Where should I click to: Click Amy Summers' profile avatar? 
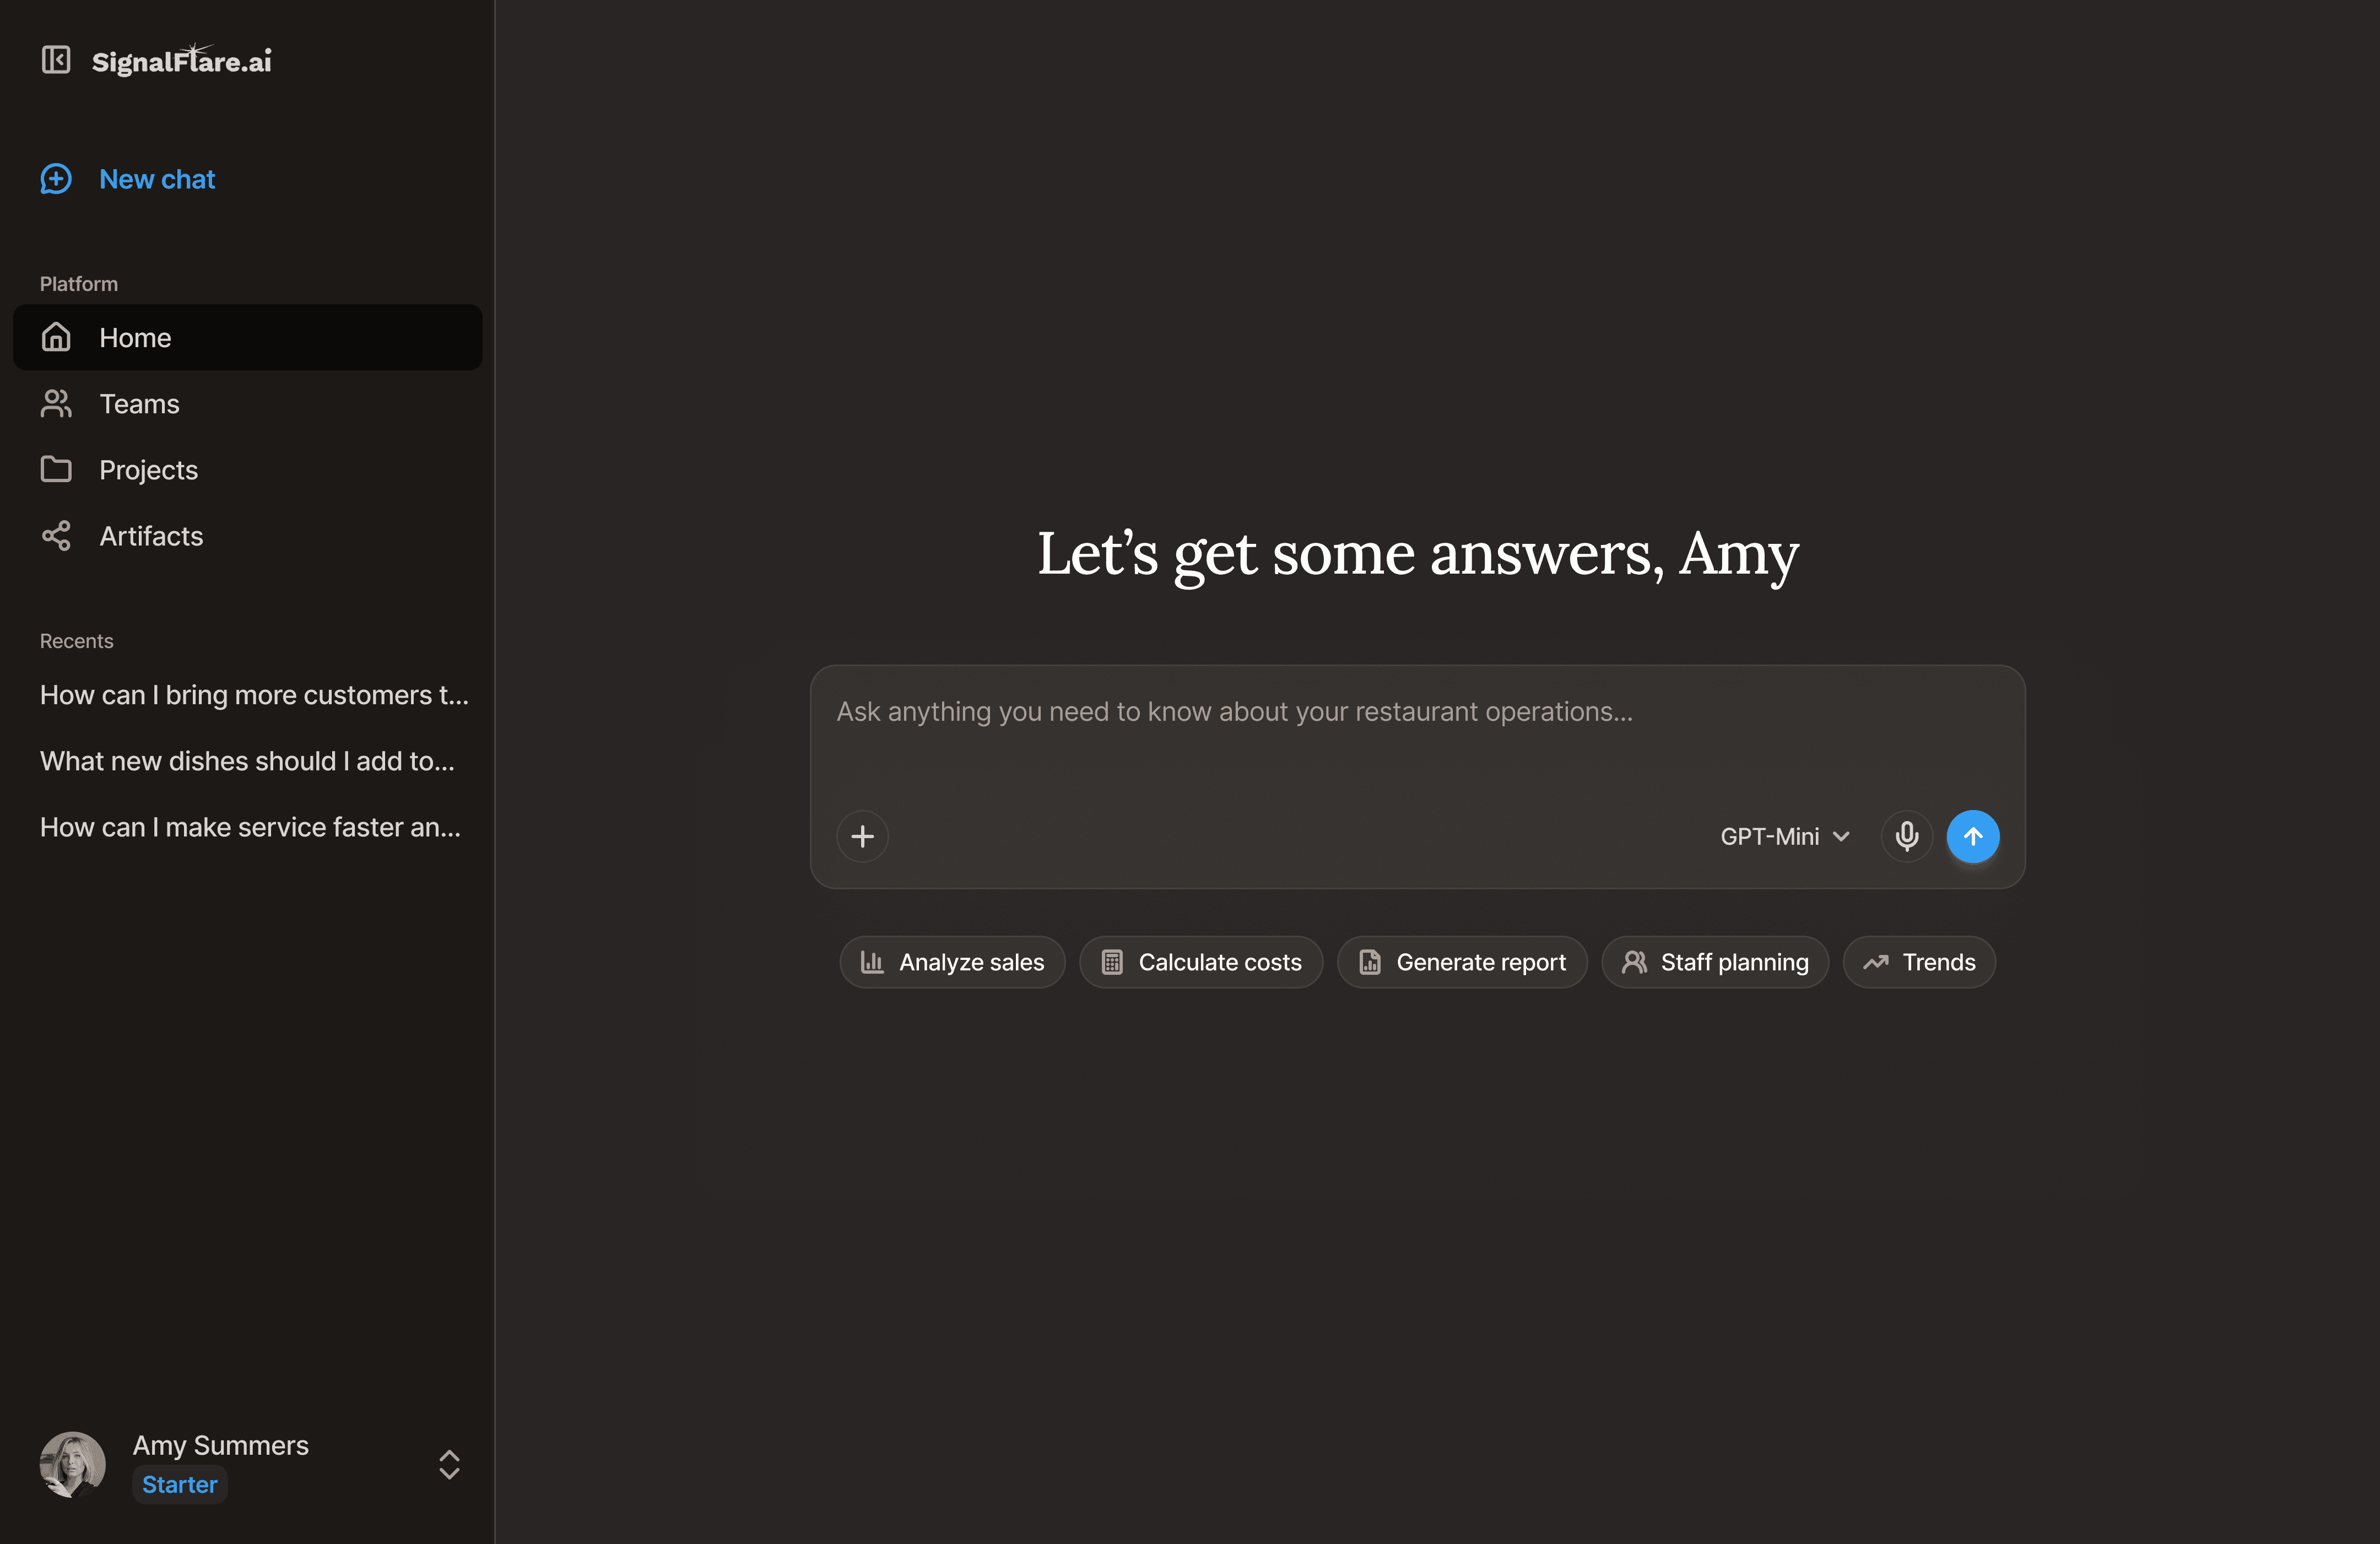click(72, 1464)
